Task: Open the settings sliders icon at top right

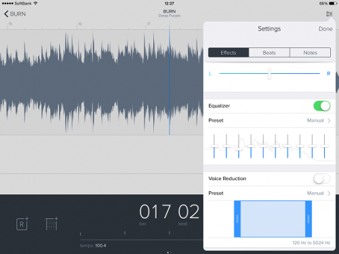Action: pyautogui.click(x=329, y=14)
